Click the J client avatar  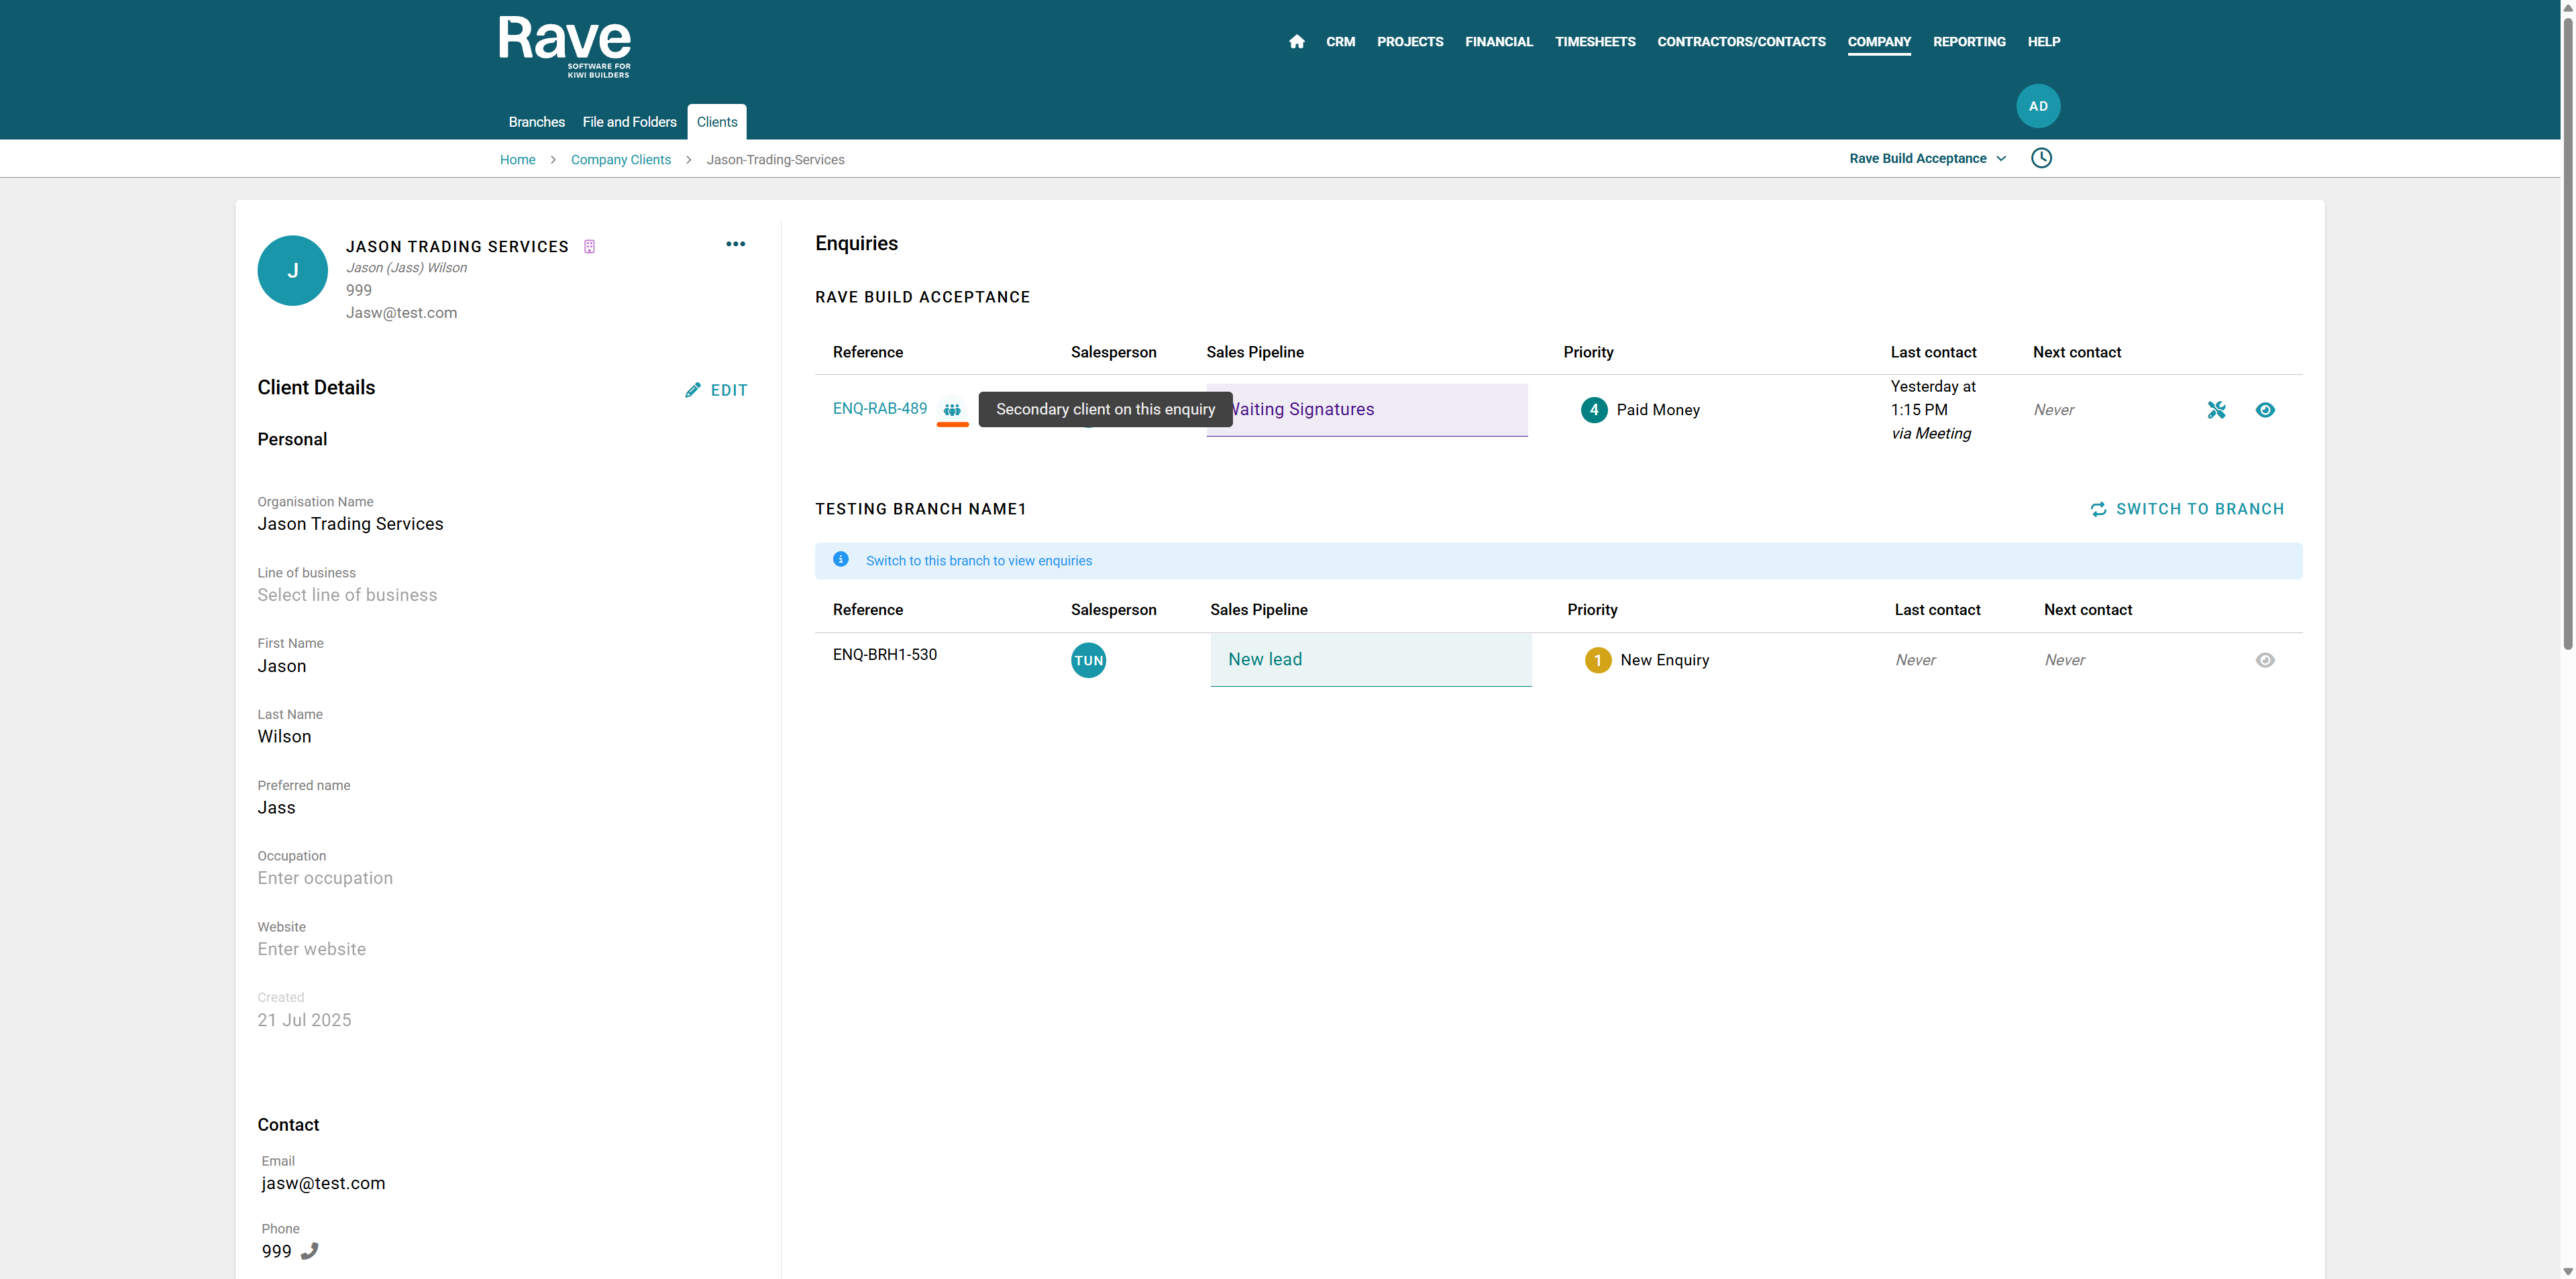tap(292, 270)
